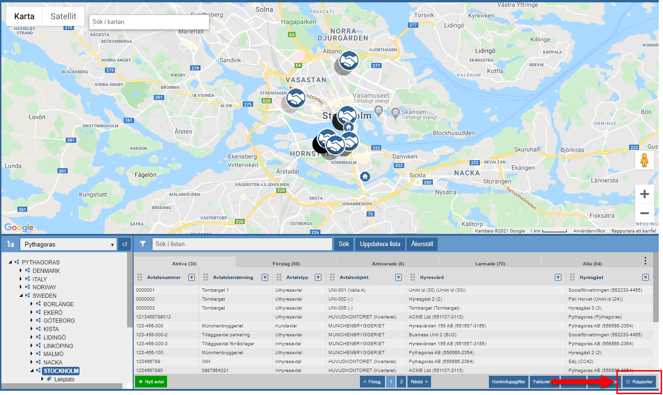Click the filter funnel icon beside list search
The width and height of the screenshot is (663, 395).
[143, 244]
